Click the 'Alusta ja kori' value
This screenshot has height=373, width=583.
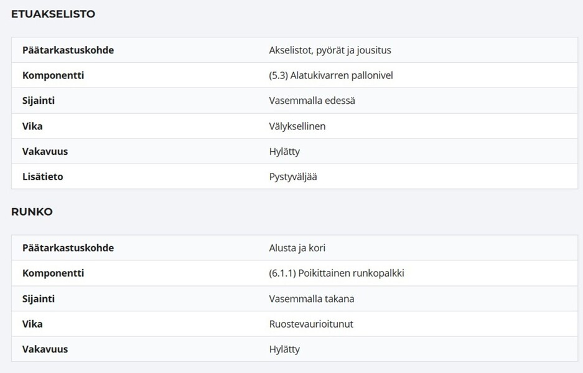coord(297,248)
